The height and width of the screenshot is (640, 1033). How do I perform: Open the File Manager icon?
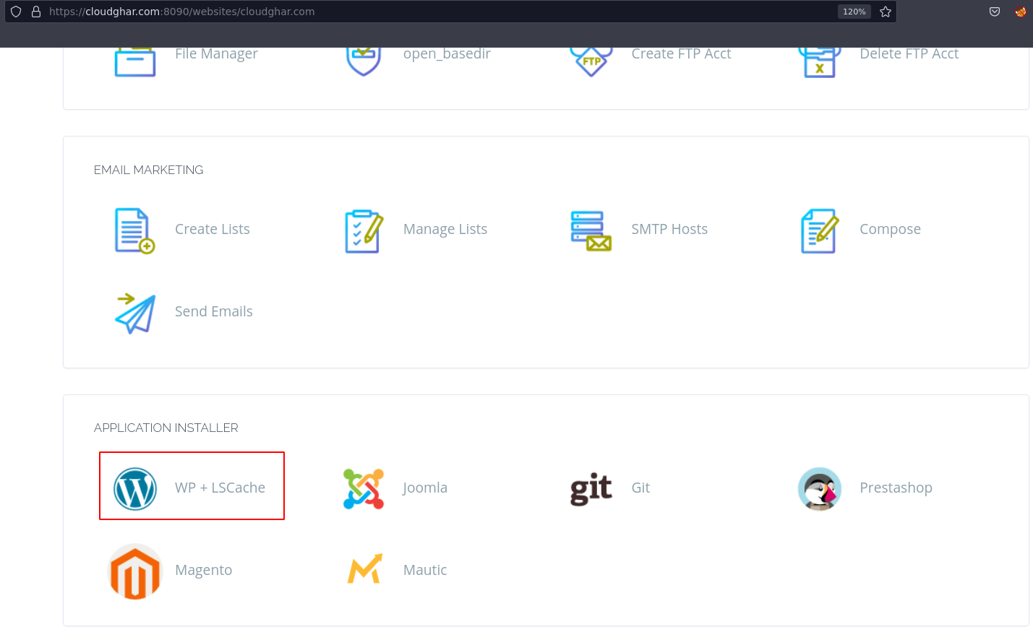click(x=135, y=62)
